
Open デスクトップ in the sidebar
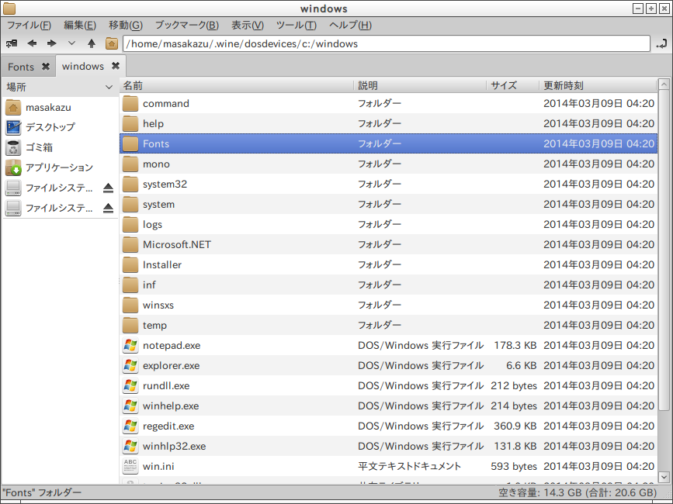click(x=60, y=127)
